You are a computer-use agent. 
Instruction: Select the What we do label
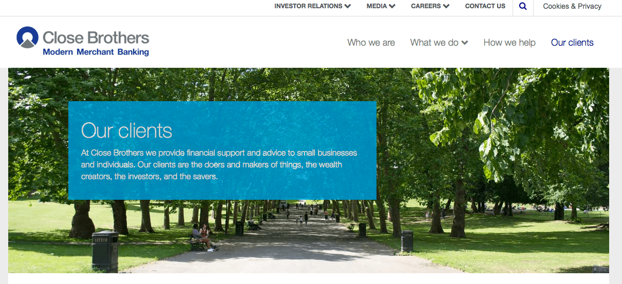pyautogui.click(x=434, y=43)
